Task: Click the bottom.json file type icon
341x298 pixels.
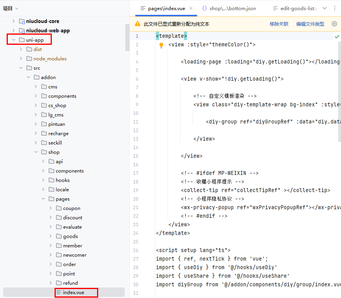Action: tap(204, 8)
